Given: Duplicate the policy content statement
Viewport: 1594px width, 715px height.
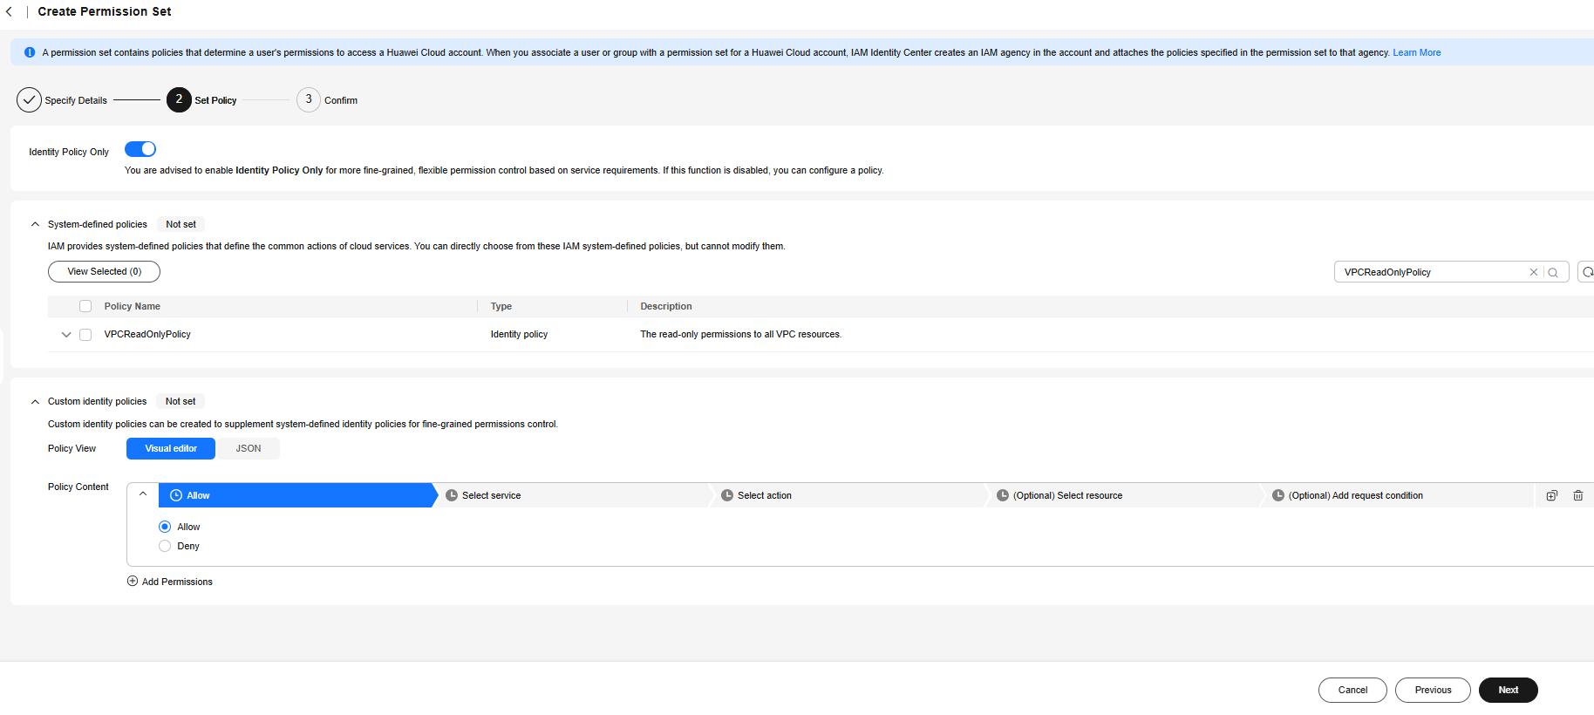Looking at the screenshot, I should click(1551, 495).
